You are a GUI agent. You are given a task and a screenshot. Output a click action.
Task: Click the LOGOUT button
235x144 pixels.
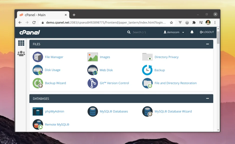tap(207, 32)
